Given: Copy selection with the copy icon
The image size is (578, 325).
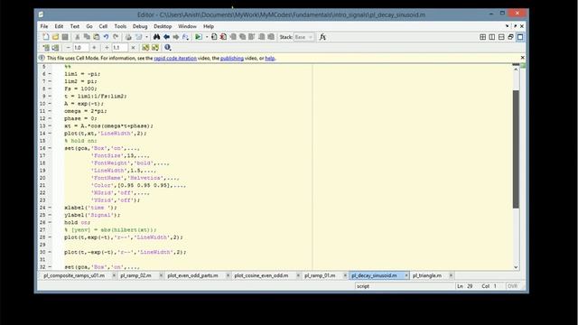Looking at the screenshot, I should click(x=87, y=37).
